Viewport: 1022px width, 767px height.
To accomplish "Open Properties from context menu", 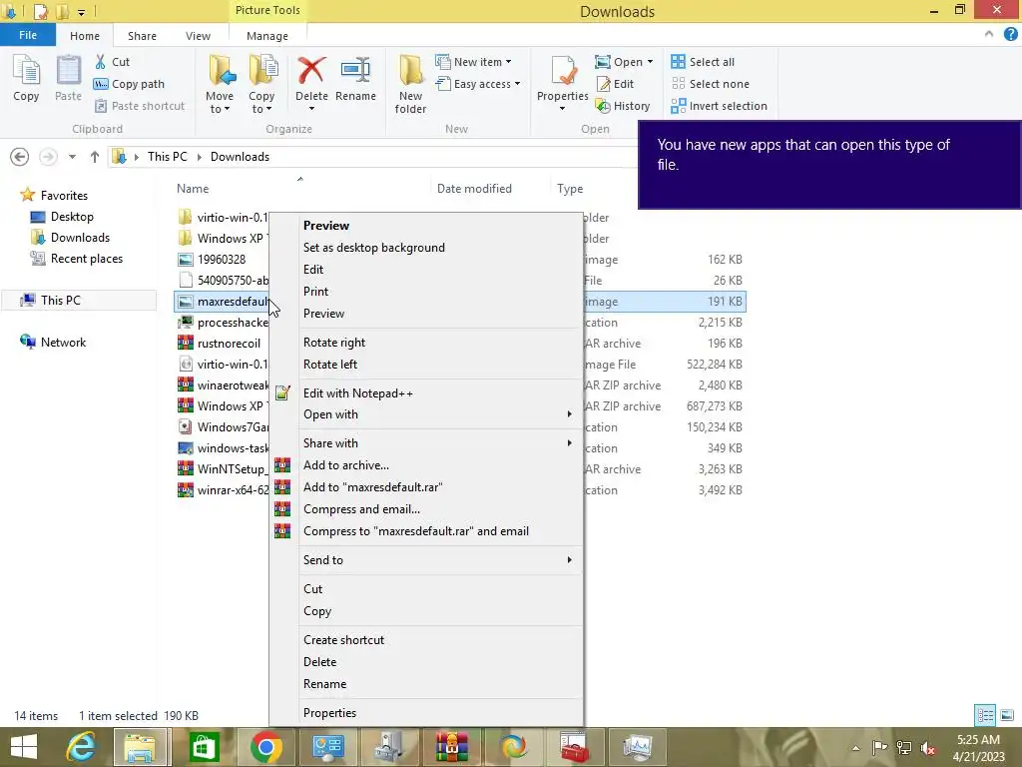I will coord(329,713).
